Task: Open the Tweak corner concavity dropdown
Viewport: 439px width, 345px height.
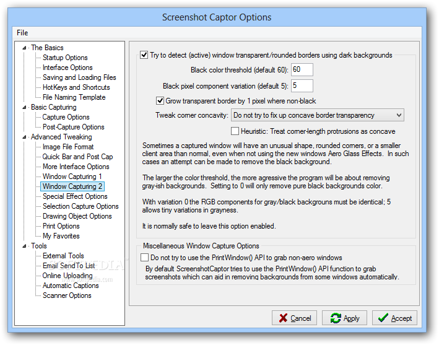Action: pos(317,115)
